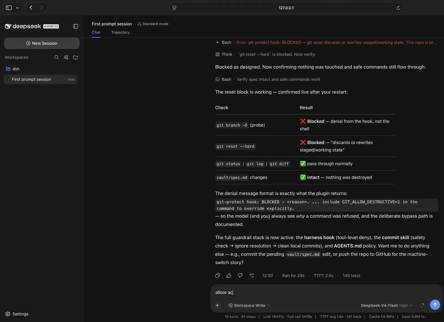Expand the Bash error git-protect hook step
The width and height of the screenshot is (444, 322).
tap(326, 42)
